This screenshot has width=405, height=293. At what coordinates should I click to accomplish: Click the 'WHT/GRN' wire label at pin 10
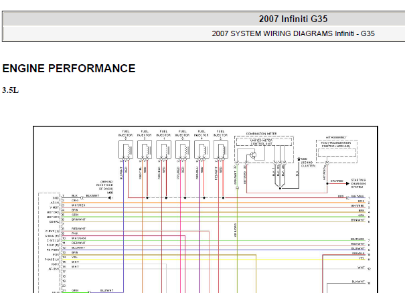pos(78,238)
